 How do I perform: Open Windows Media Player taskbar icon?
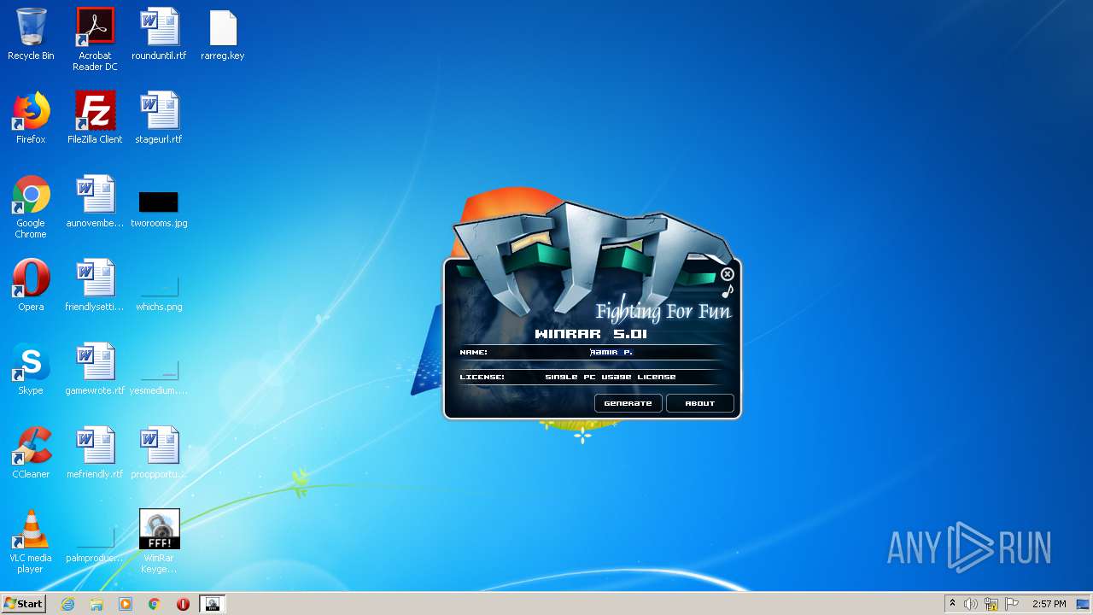pyautogui.click(x=126, y=604)
